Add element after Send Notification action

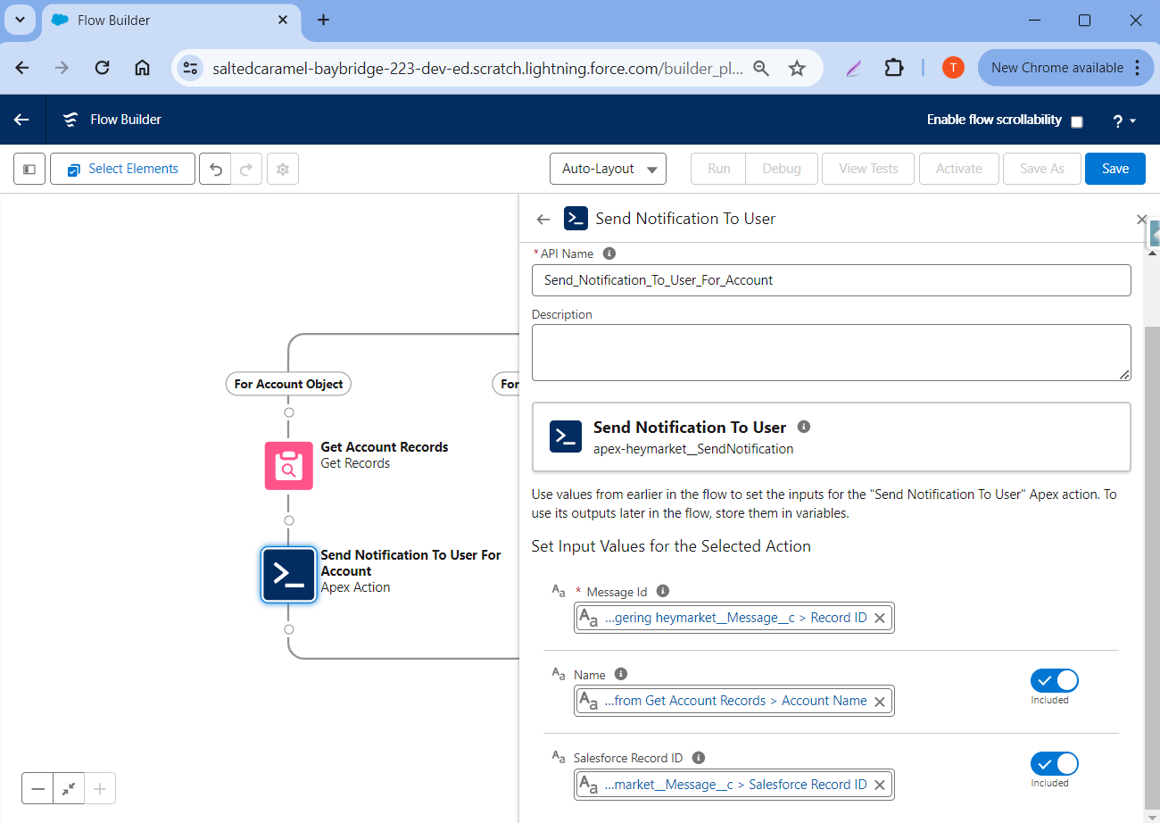tap(289, 629)
